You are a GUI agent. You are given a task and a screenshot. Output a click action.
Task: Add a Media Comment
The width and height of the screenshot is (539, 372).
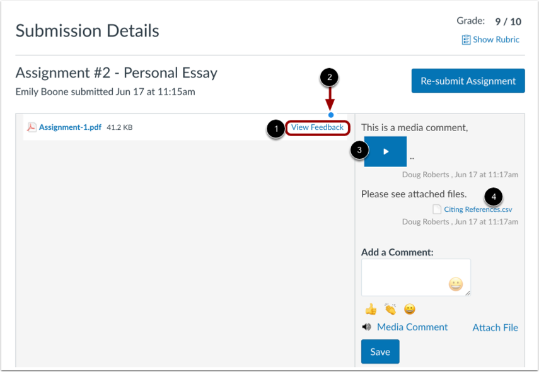pyautogui.click(x=412, y=327)
